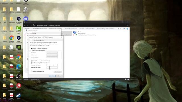Viewport: 182px width, 102px height.
Task: Go forward in Network Connections window
Action: tap(28, 25)
